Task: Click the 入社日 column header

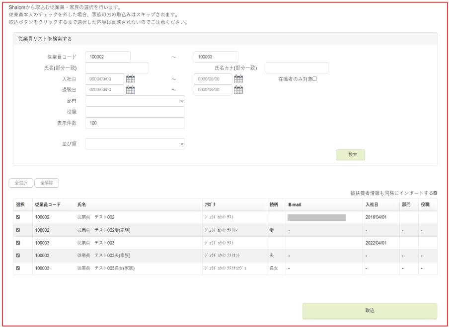Action: [373, 204]
